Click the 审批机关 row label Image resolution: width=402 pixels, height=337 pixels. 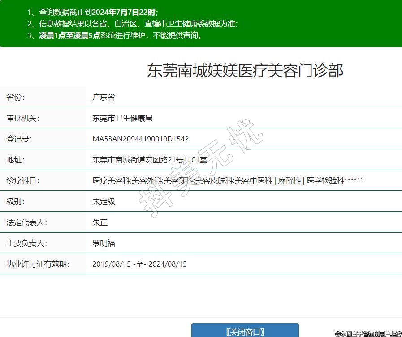[23, 118]
